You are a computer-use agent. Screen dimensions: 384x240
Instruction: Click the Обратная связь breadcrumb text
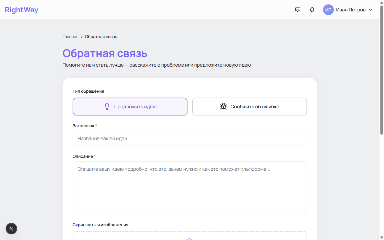point(101,37)
